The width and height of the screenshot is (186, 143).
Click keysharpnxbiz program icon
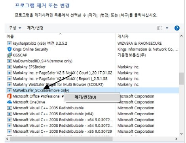coord(9,43)
